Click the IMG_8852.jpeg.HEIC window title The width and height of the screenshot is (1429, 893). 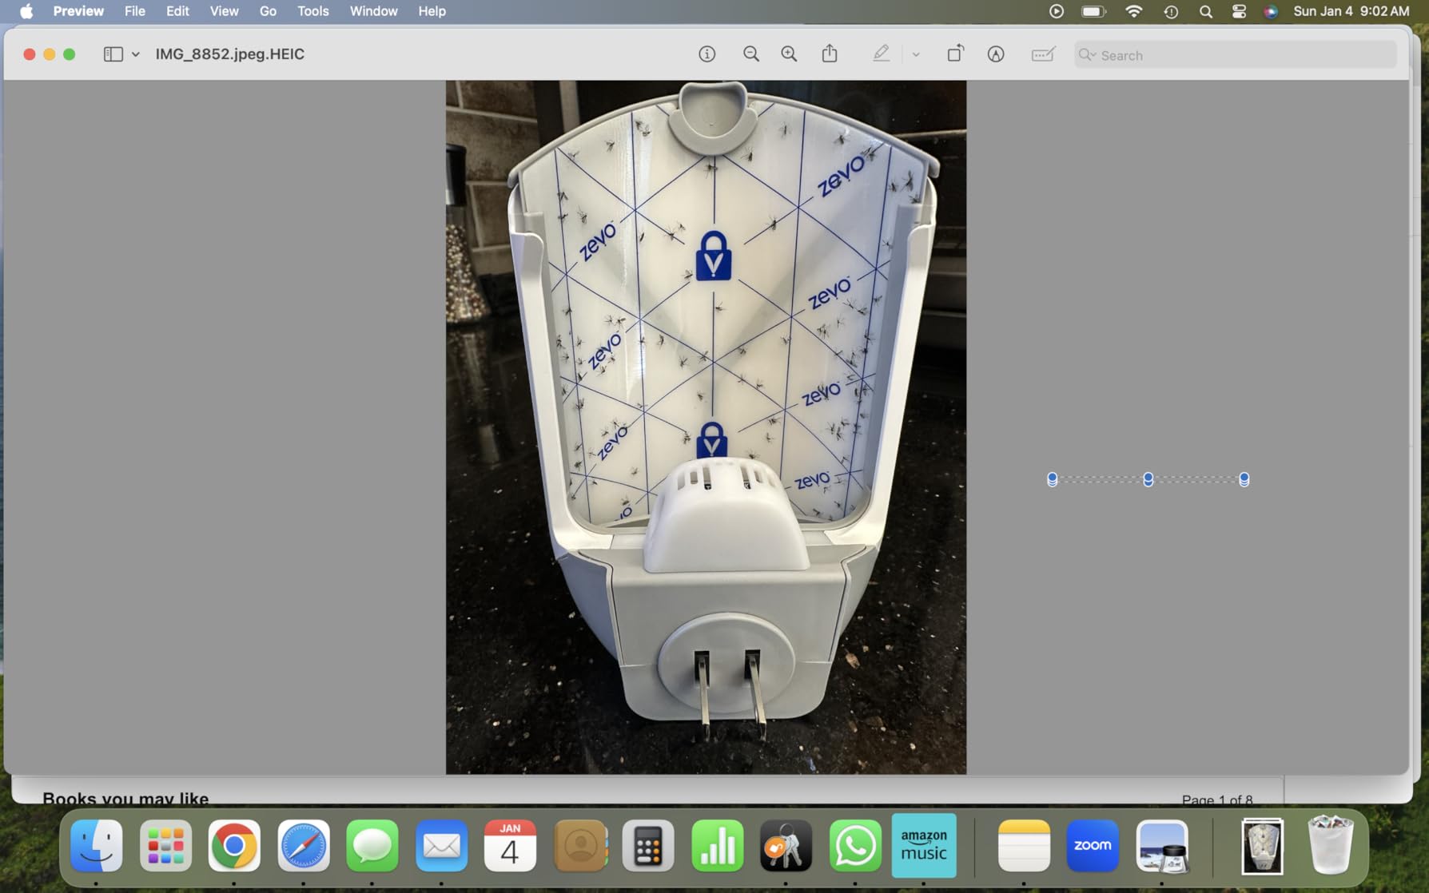[x=229, y=54]
